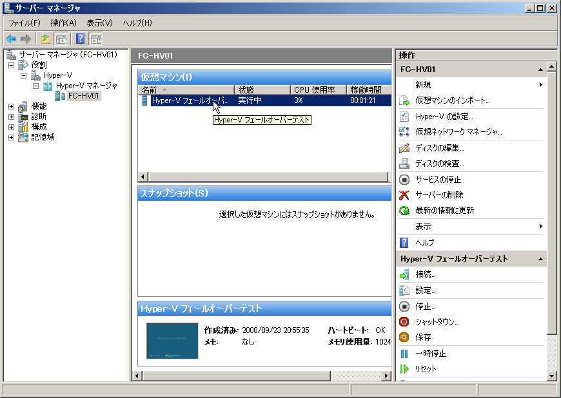This screenshot has width=561, height=398.
Task: Sort by the 稼働時間 column header
Action: 369,90
